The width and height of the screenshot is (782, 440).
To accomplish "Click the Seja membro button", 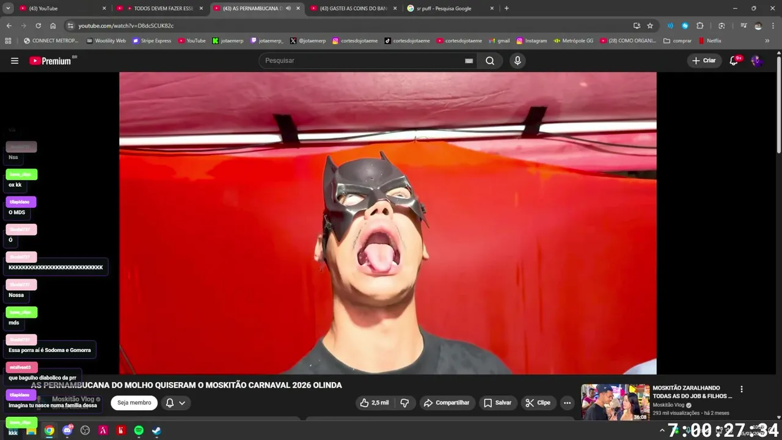I will [134, 403].
